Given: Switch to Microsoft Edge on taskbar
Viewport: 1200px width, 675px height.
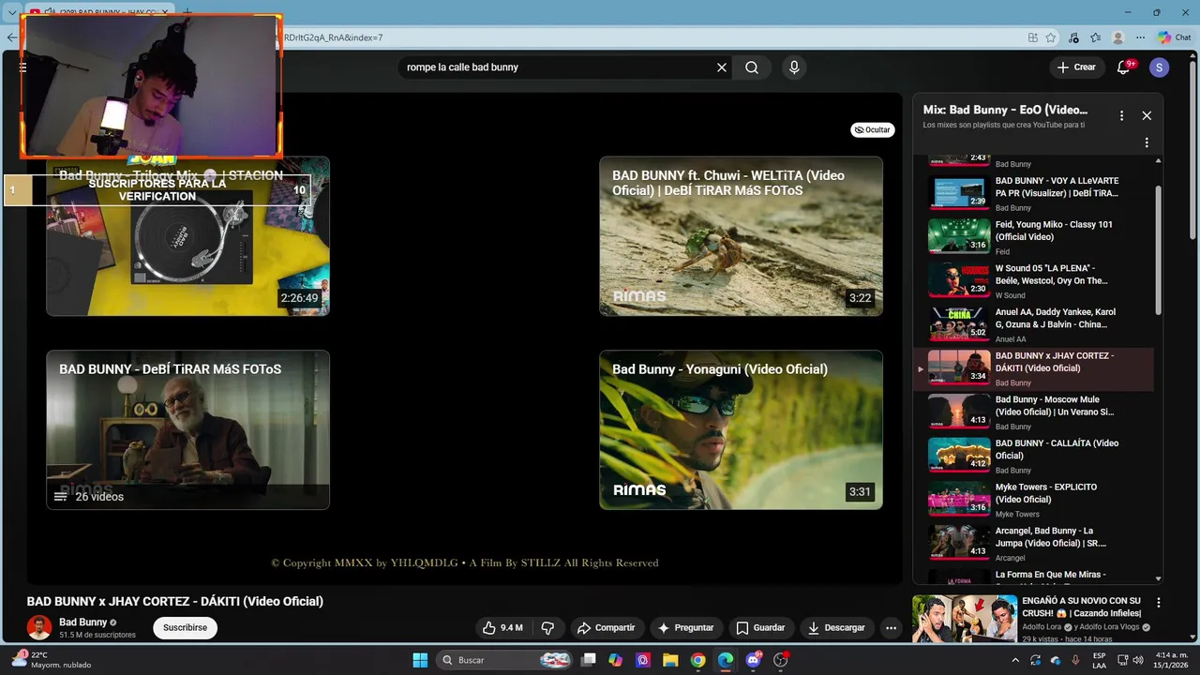Looking at the screenshot, I should click(726, 660).
